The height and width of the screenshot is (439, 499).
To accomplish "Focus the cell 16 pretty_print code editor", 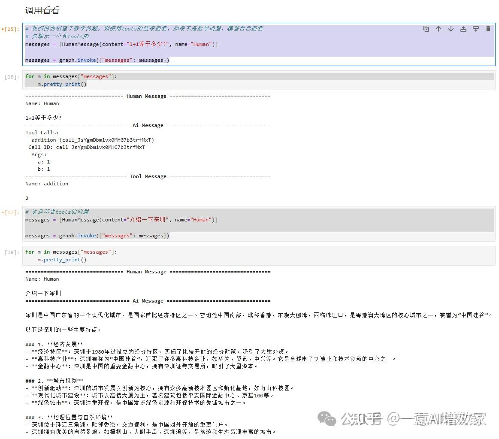I will 259,80.
